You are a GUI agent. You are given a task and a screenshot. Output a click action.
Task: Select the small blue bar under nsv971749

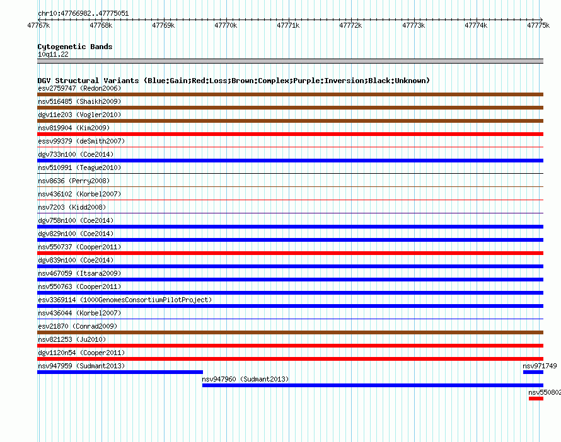pyautogui.click(x=533, y=372)
